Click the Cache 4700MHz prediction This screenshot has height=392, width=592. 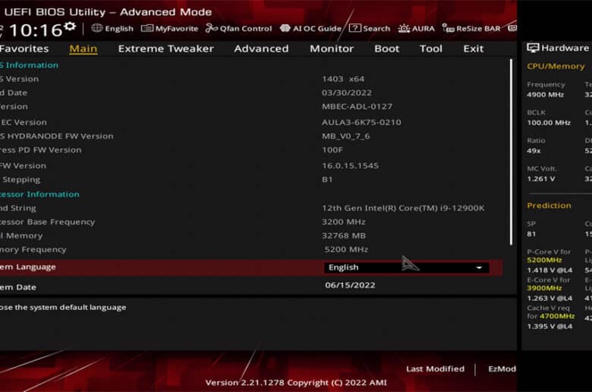tap(557, 316)
